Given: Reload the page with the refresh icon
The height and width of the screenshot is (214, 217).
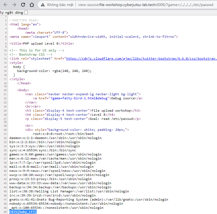Looking at the screenshot, I should (23, 5).
